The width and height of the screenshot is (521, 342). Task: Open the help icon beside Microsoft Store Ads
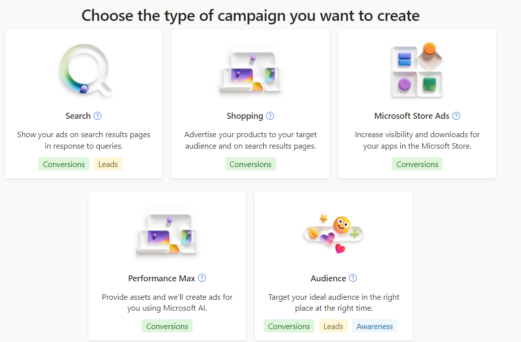pos(456,116)
